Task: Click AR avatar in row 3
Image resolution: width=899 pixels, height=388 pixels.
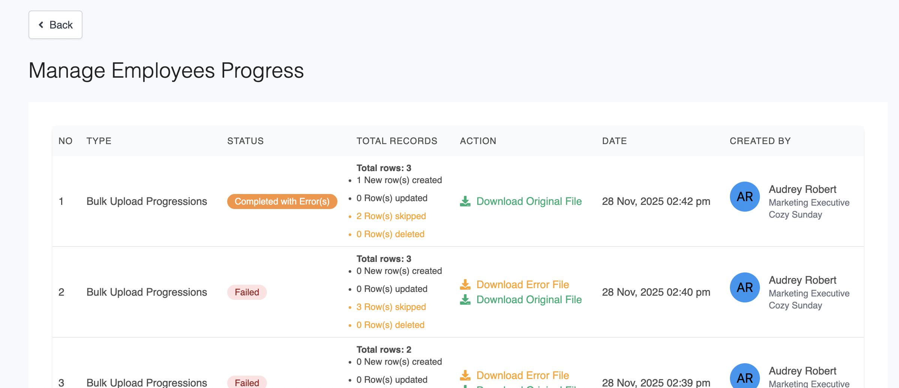Action: point(745,376)
